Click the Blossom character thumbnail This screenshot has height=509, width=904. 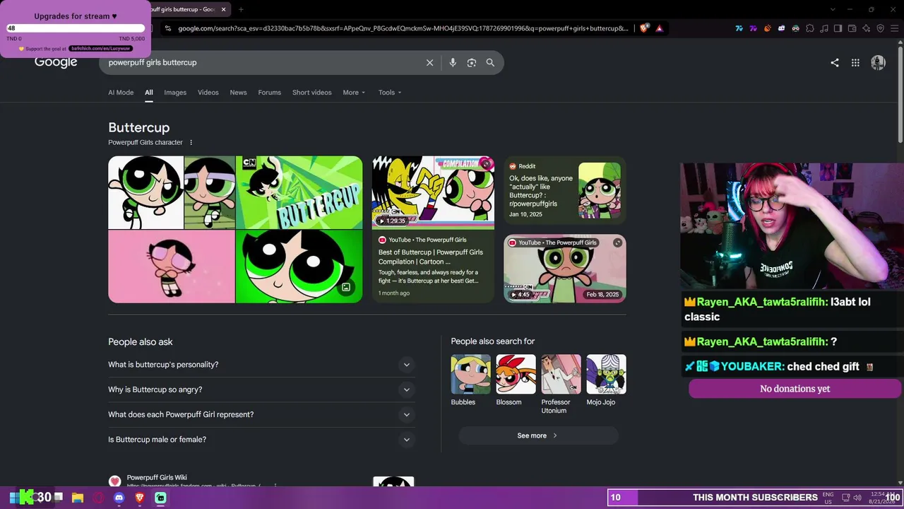[516, 374]
